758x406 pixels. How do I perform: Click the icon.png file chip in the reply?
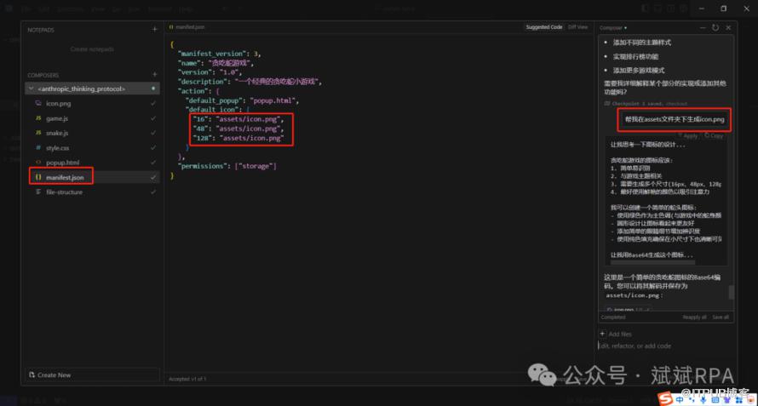click(629, 309)
